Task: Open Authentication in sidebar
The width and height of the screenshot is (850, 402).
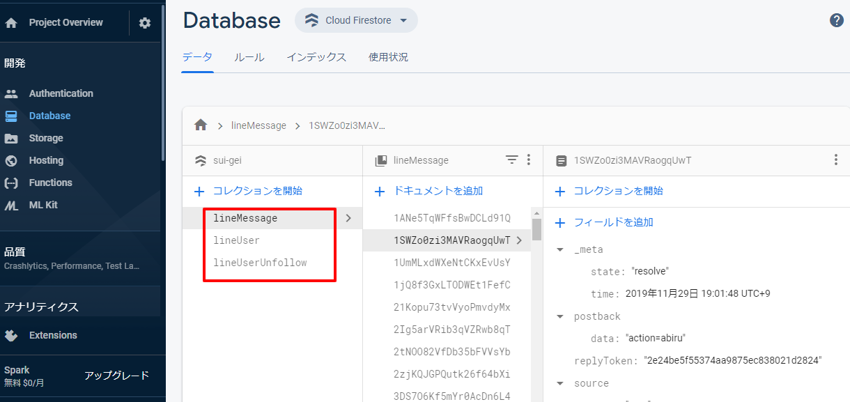Action: (x=61, y=93)
